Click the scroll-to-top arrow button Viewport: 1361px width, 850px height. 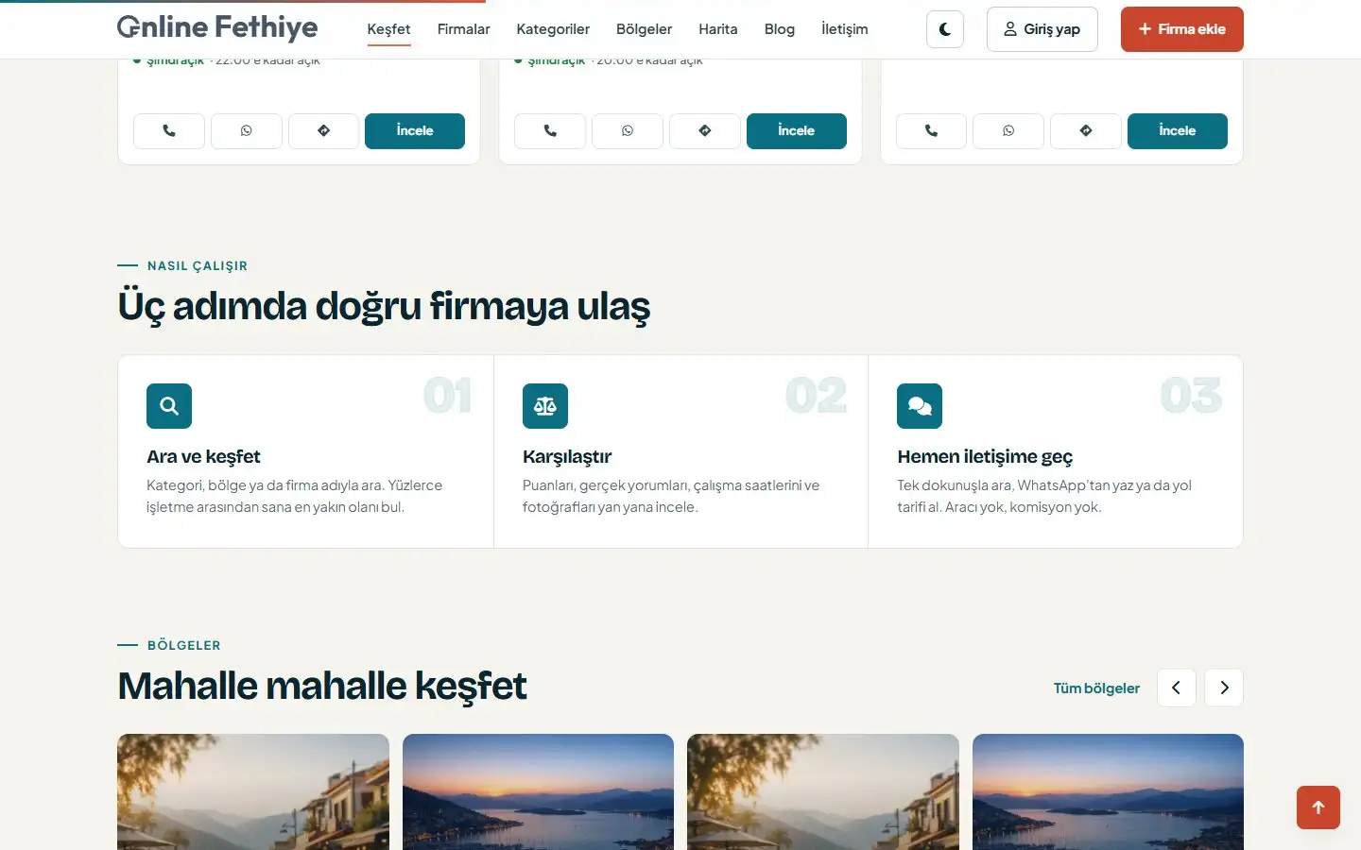pyautogui.click(x=1318, y=807)
